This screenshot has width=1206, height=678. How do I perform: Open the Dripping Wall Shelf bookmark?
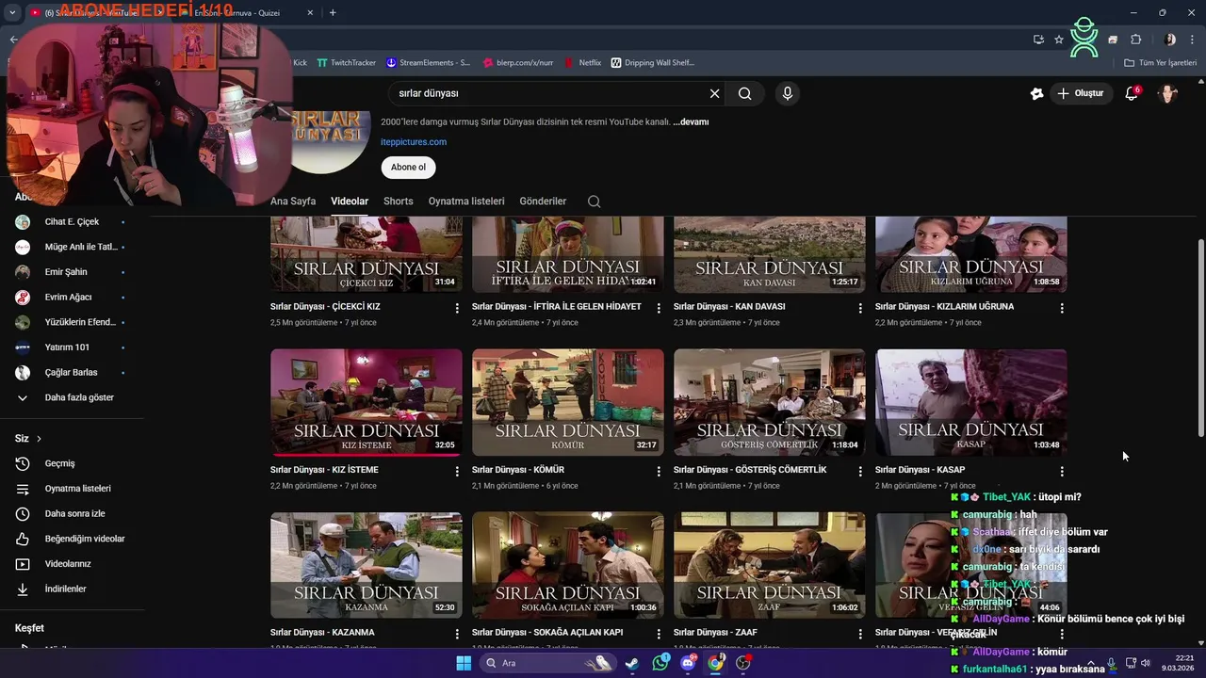[x=652, y=63]
